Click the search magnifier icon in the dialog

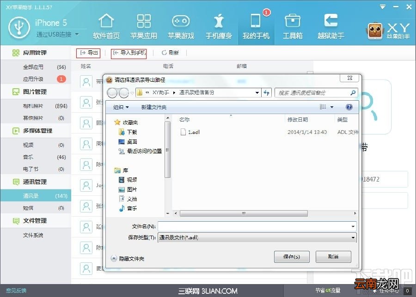(x=353, y=92)
